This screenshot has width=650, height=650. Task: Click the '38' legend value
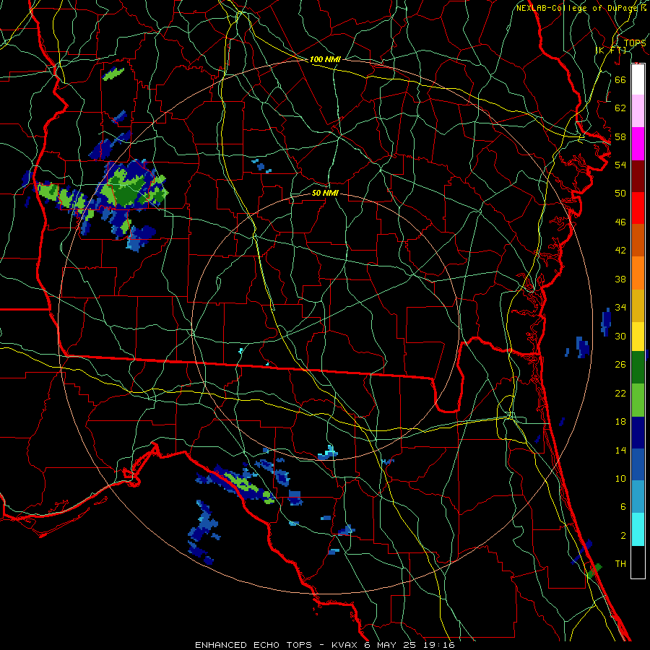click(x=620, y=279)
